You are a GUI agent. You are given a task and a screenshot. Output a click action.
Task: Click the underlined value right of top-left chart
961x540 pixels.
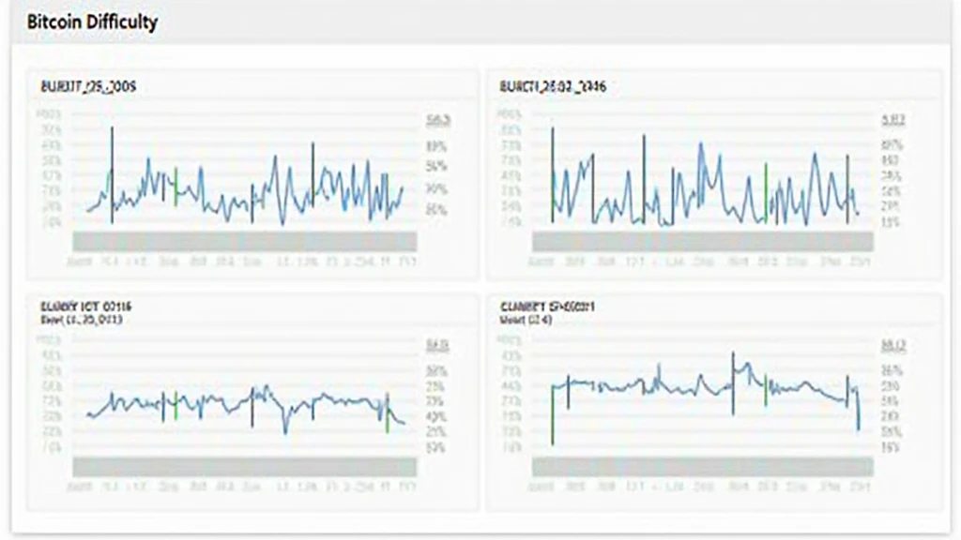438,121
